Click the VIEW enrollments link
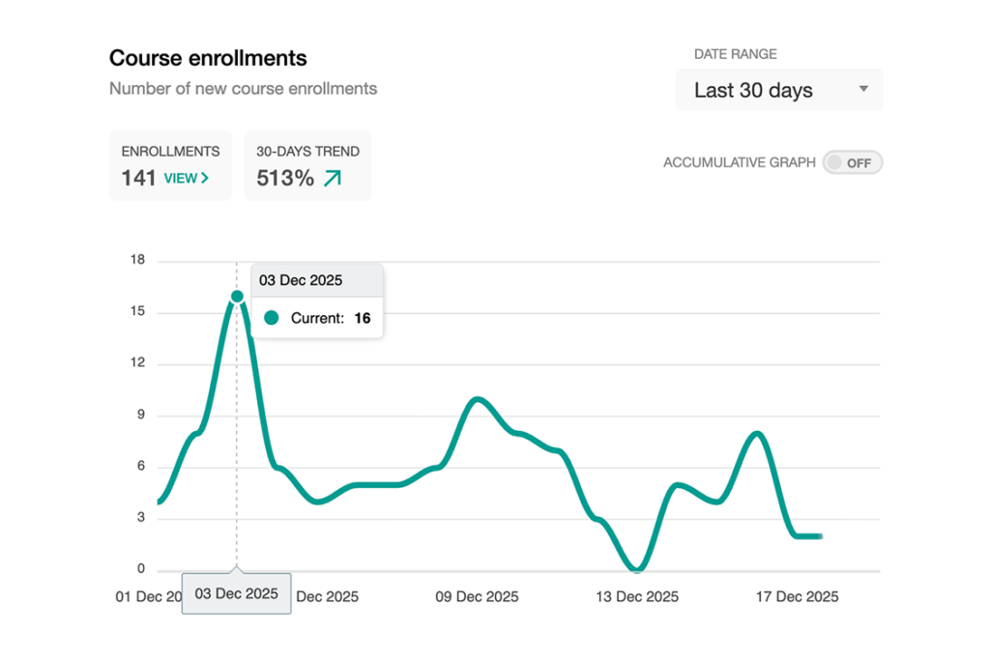The height and width of the screenshot is (660, 990). pos(186,178)
